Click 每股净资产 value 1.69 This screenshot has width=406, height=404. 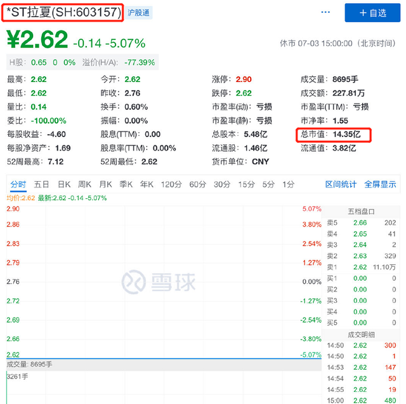click(x=63, y=148)
